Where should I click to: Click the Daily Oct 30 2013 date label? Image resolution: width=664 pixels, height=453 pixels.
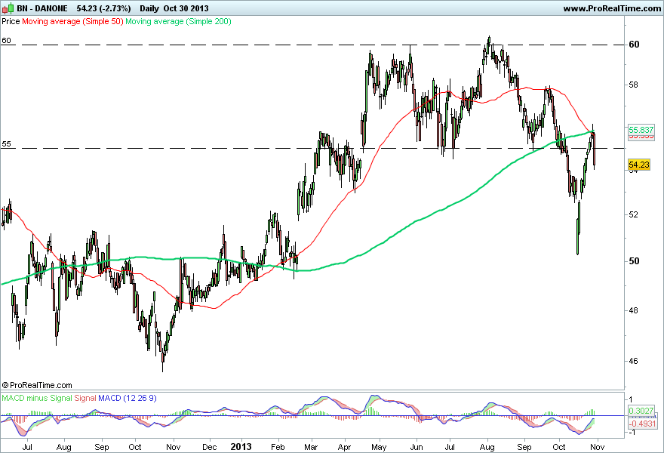click(x=174, y=8)
